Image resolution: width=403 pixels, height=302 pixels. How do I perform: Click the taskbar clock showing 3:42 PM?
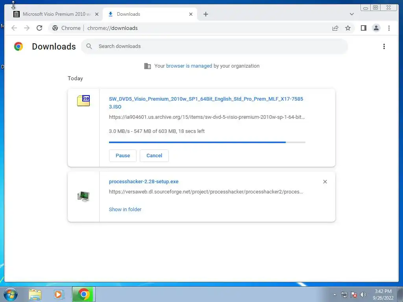[x=383, y=295]
